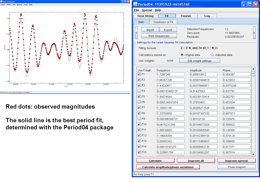Viewport: 260px width, 182px height.
Task: Open File menu in Period04
Action: (136, 10)
